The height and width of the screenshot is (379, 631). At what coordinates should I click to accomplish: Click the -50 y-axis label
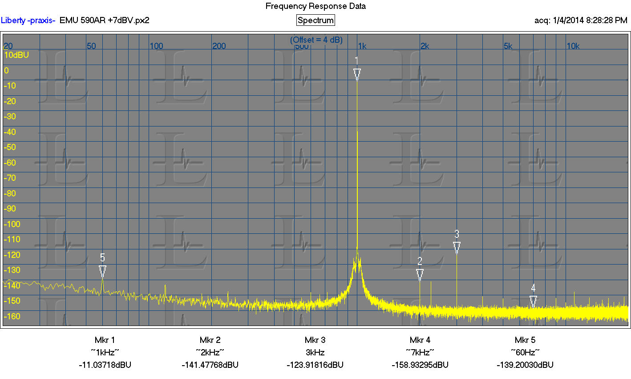[10, 147]
